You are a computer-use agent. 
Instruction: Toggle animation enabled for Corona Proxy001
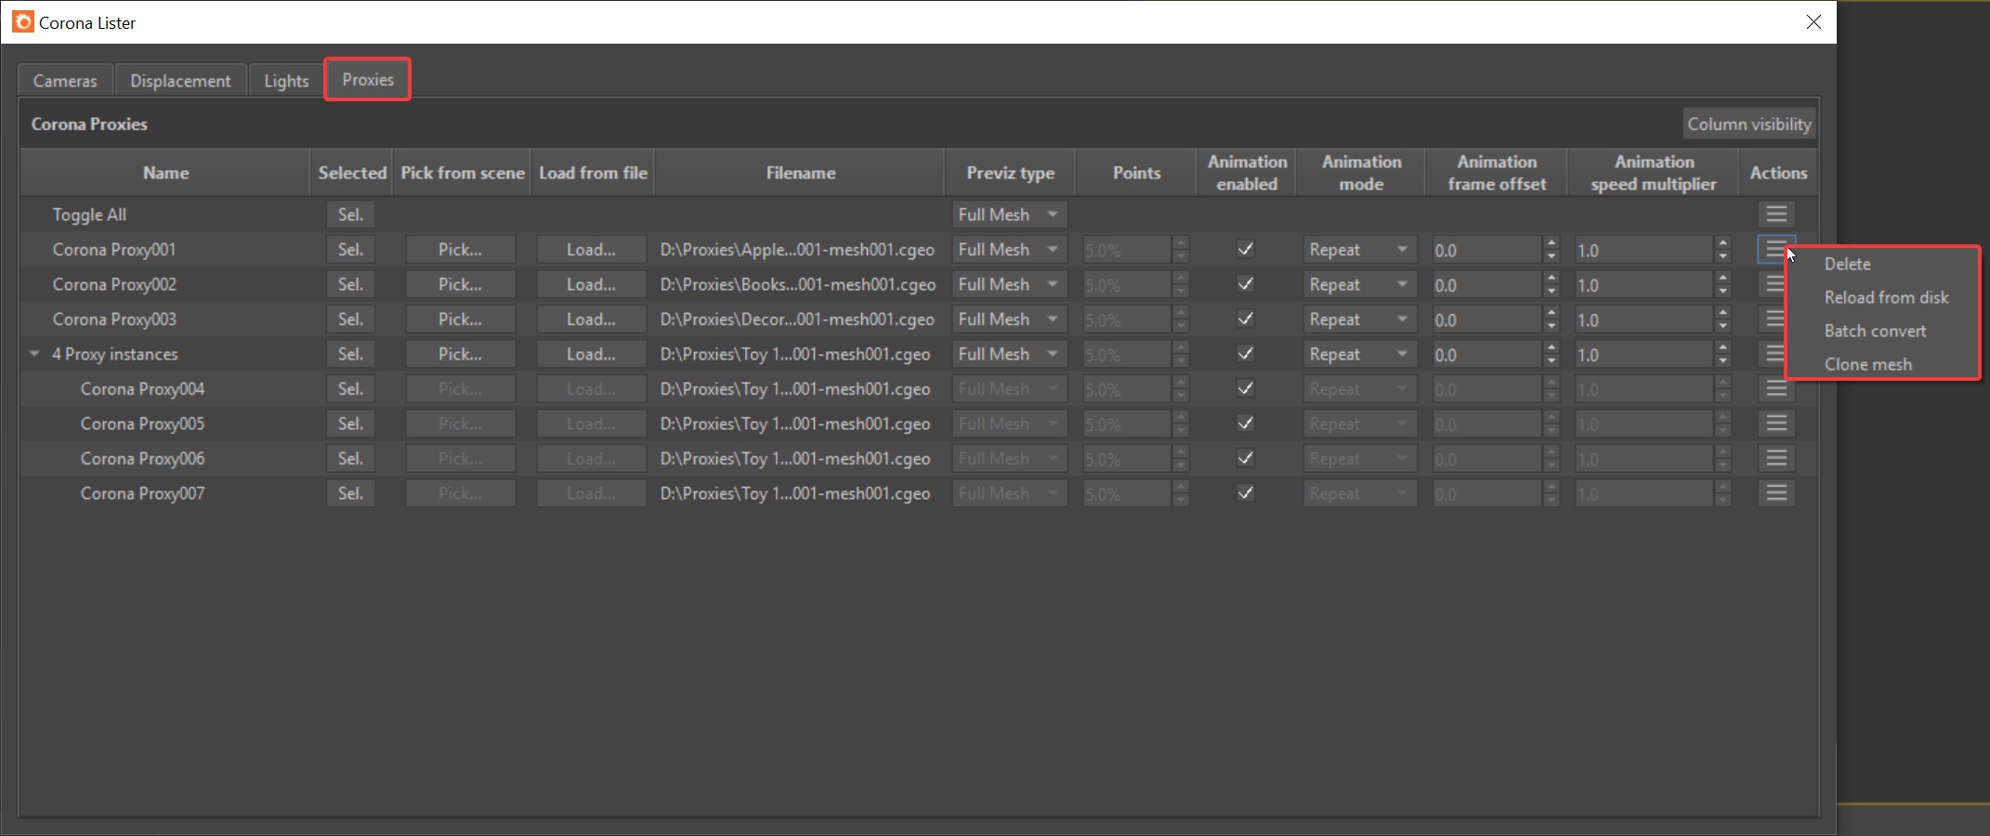coord(1246,249)
